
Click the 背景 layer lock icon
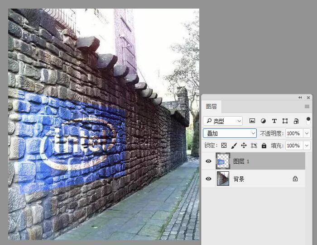coord(295,179)
